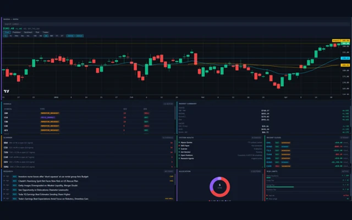Open the Avis Budget short squeeze headline
352x220 pixels.
point(53,177)
